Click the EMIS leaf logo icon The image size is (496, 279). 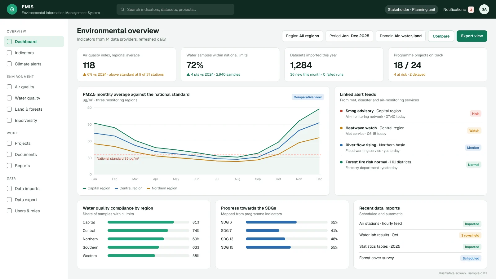[12, 9]
